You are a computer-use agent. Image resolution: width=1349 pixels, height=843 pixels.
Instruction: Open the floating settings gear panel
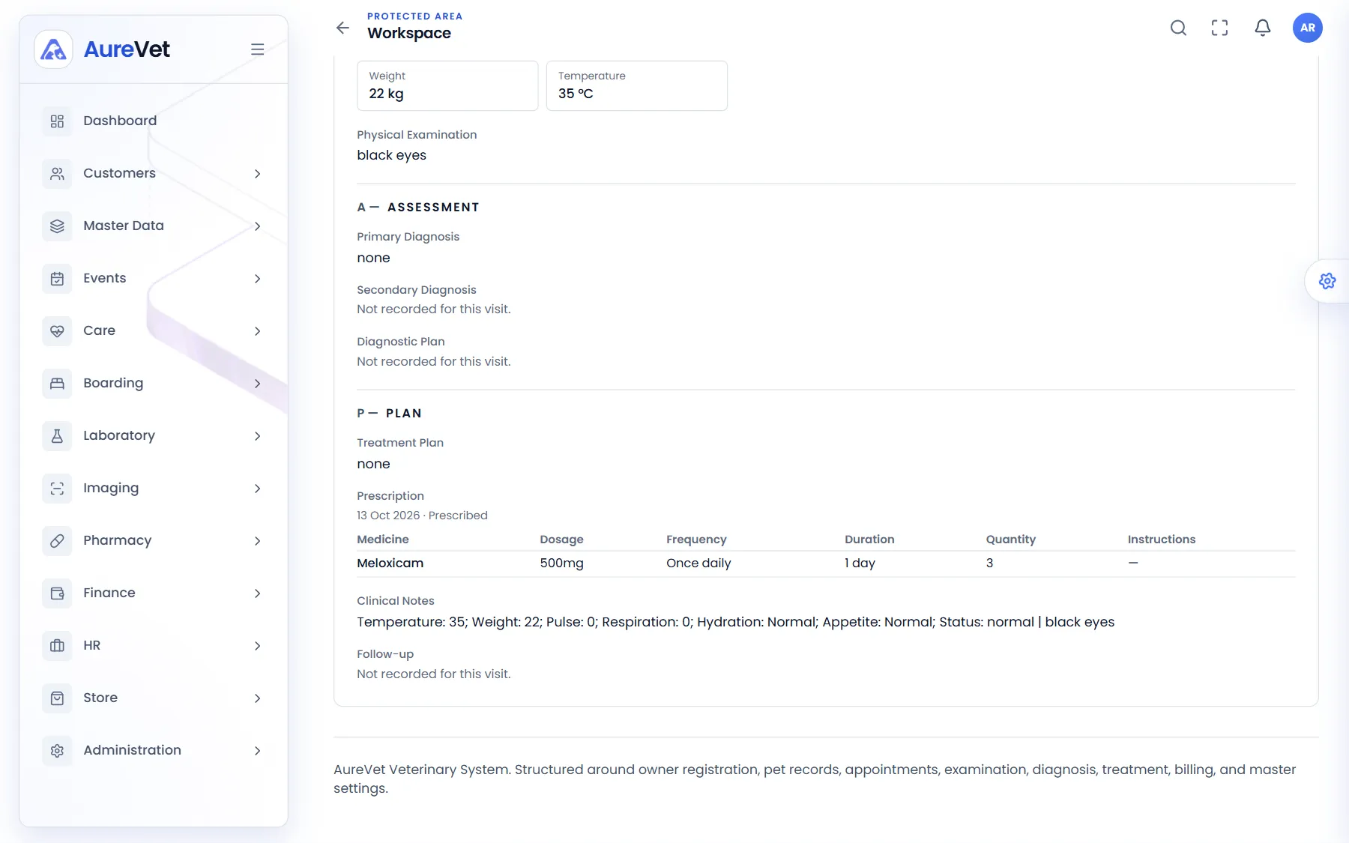click(1327, 281)
